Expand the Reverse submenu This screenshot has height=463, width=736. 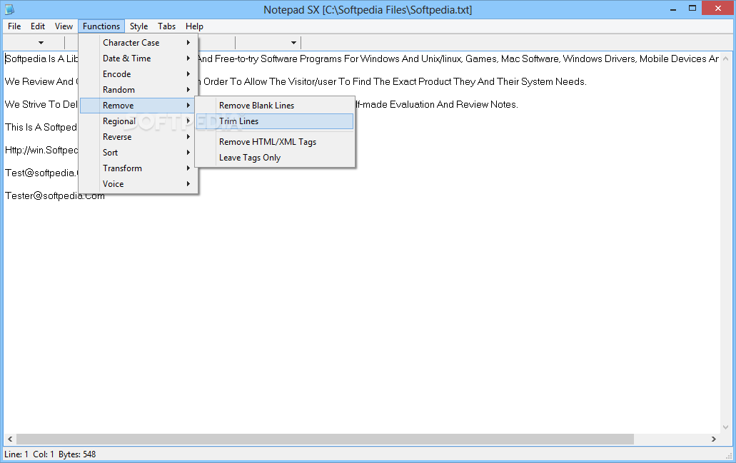click(137, 137)
